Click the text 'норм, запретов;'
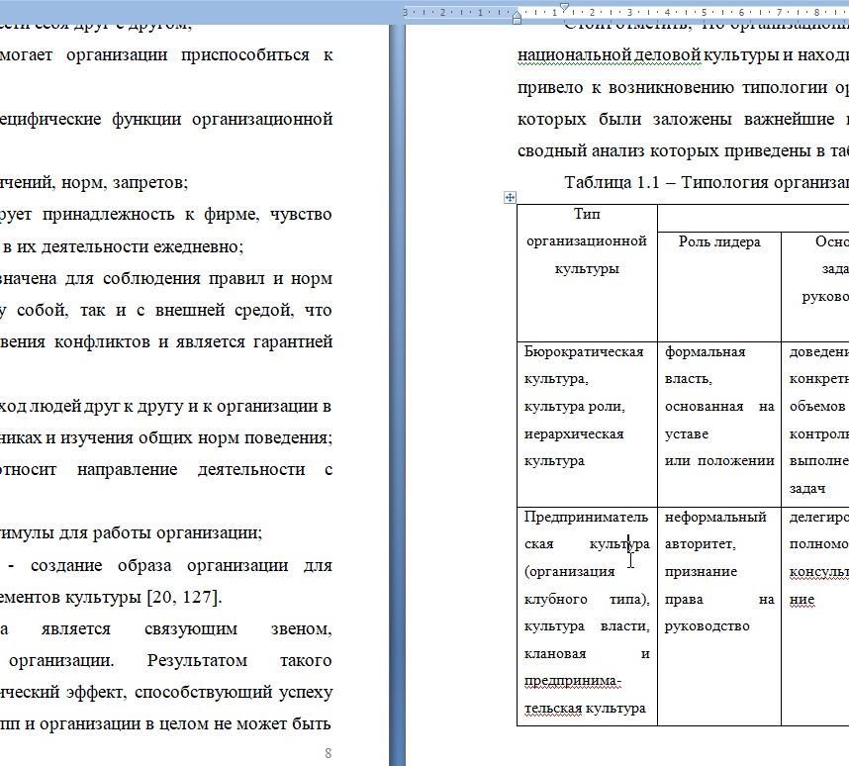The image size is (849, 766). click(x=125, y=183)
